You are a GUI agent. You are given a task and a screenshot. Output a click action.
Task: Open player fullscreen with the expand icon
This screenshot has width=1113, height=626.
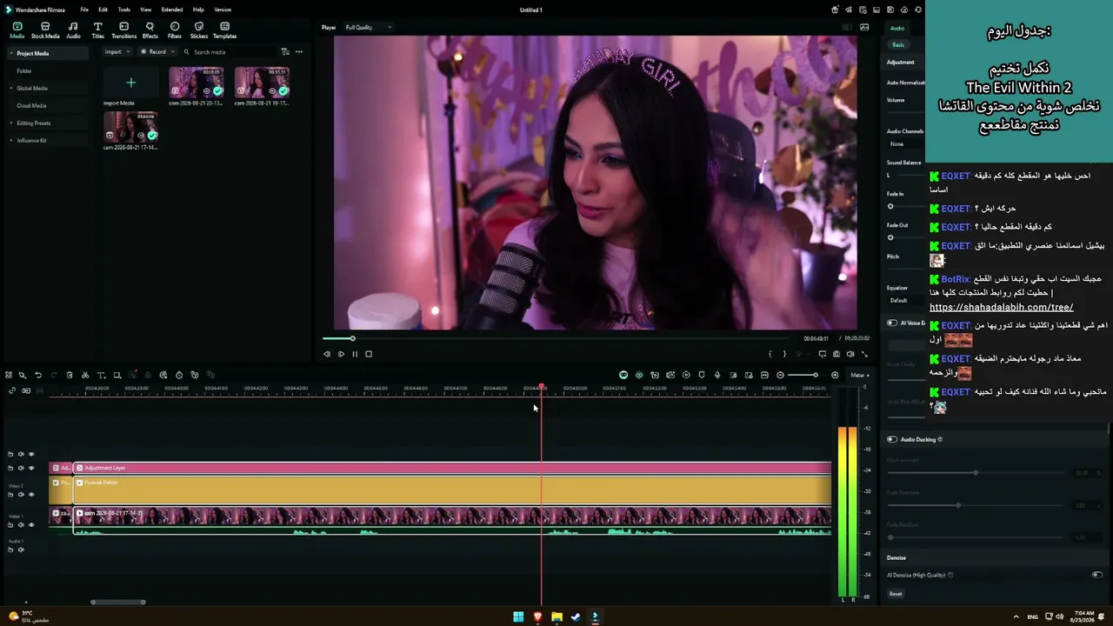tap(864, 354)
